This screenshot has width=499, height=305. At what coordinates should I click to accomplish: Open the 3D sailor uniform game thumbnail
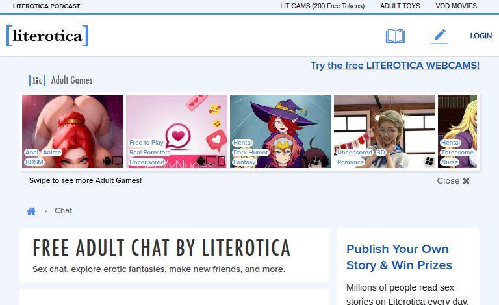[x=385, y=131]
